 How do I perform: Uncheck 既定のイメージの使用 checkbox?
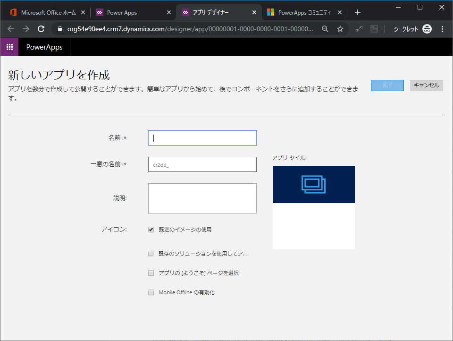tap(151, 230)
